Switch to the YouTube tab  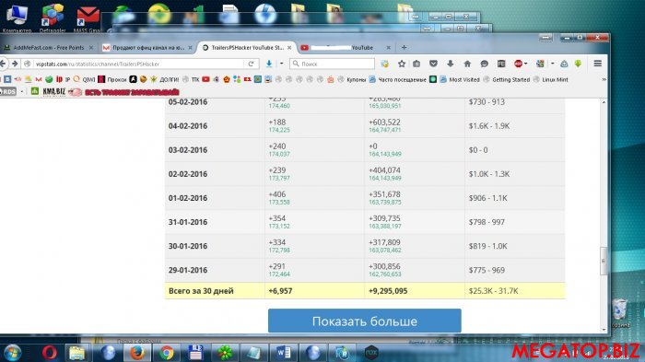click(346, 48)
